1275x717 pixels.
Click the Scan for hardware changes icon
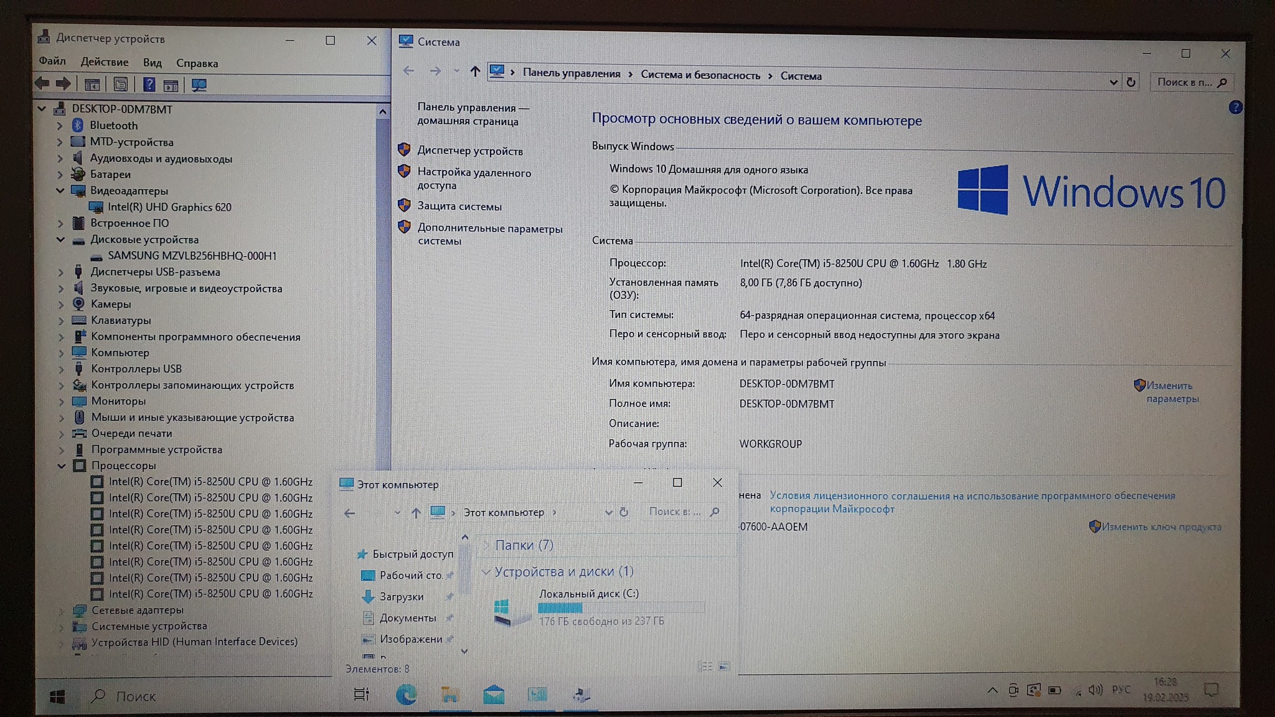pos(199,85)
